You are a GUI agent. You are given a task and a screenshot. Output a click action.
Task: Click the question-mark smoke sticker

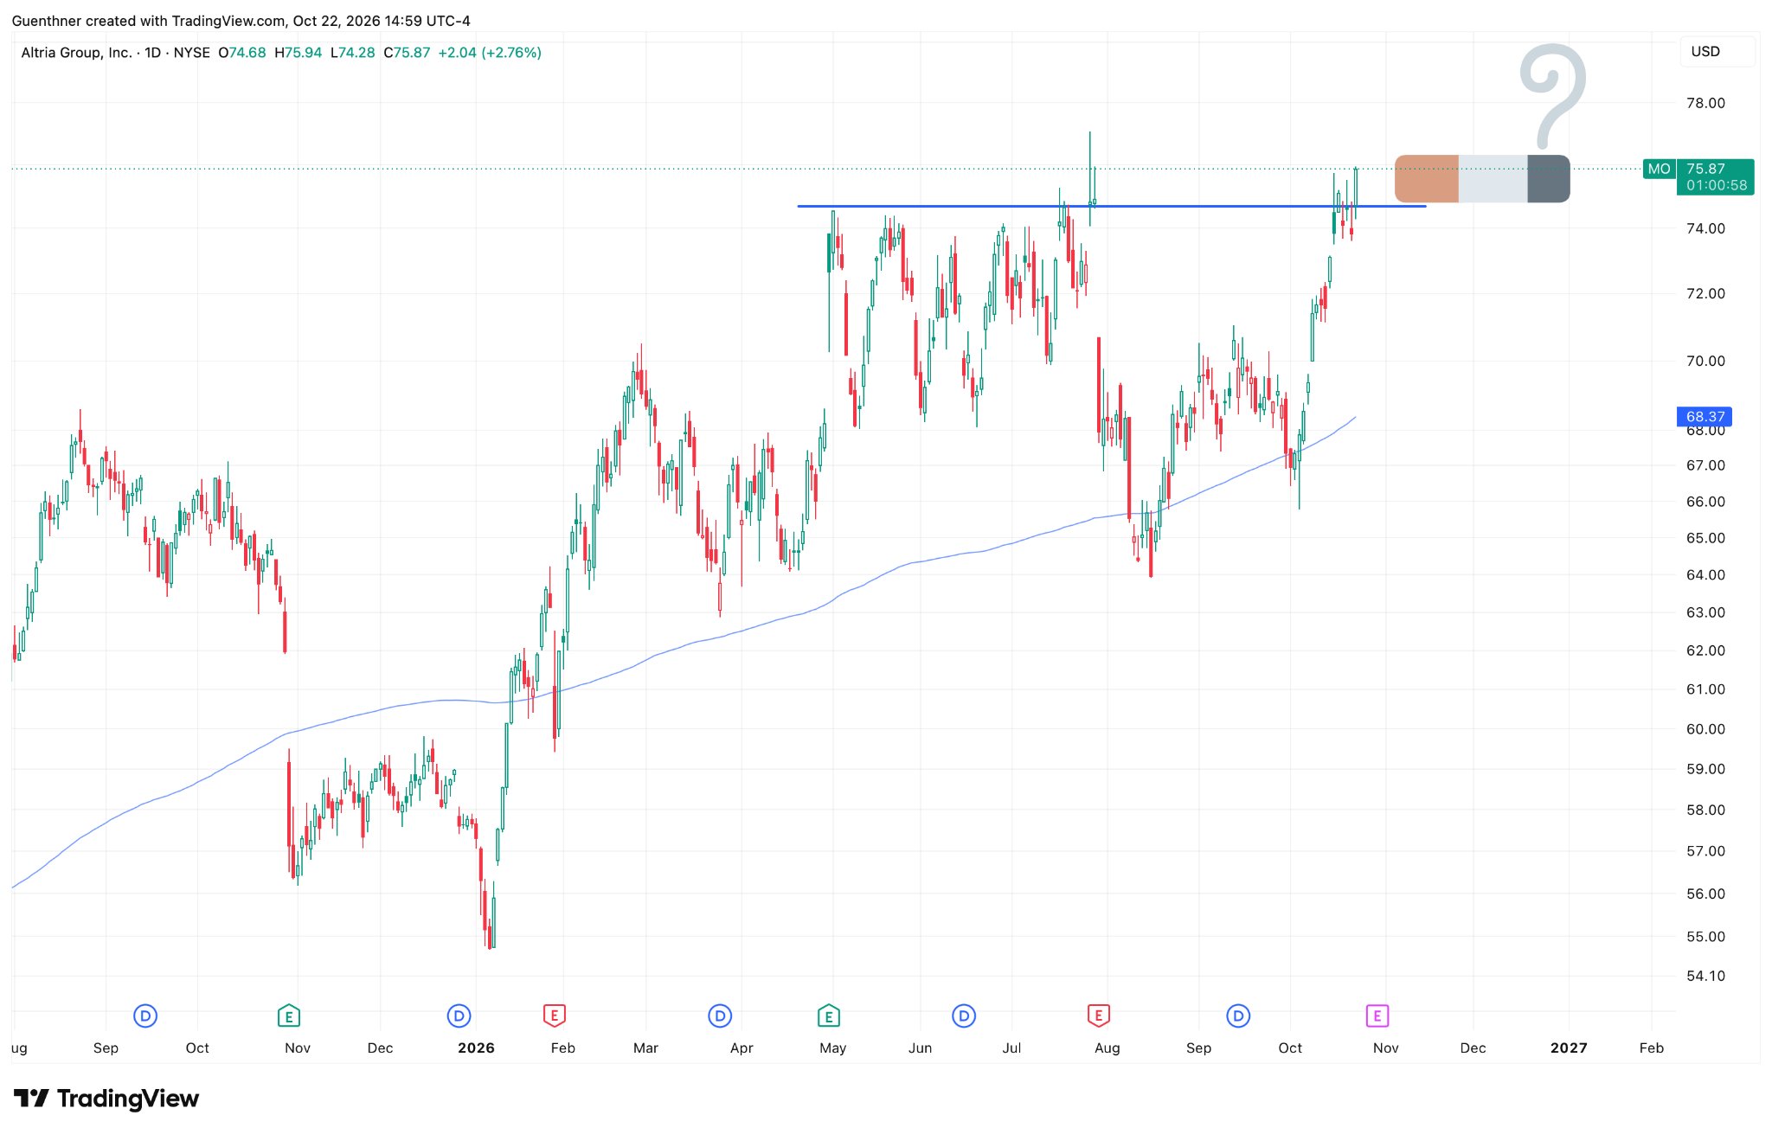pos(1554,95)
